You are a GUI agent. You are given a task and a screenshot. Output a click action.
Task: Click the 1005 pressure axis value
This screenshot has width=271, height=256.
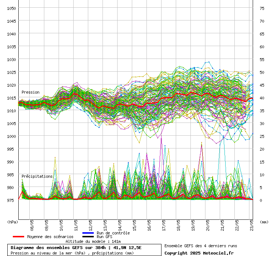[11, 124]
